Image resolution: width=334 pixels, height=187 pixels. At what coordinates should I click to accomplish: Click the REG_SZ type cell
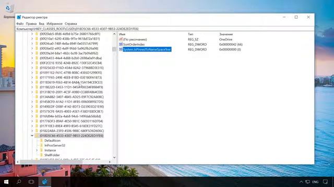click(x=193, y=39)
